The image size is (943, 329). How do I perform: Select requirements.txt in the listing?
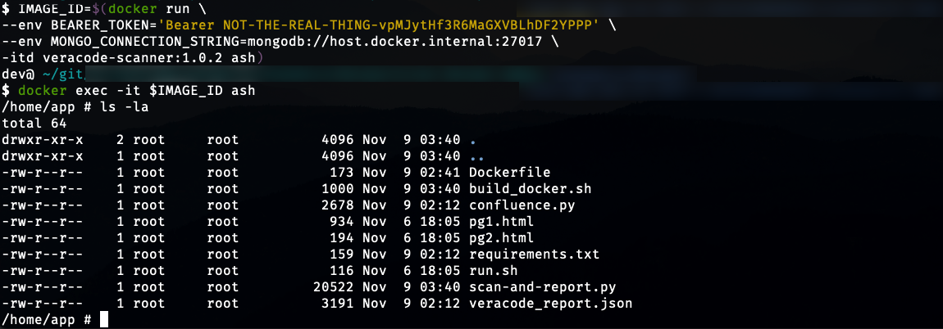[x=534, y=254]
